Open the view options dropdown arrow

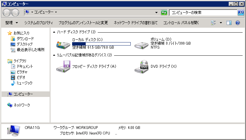coord(221,23)
